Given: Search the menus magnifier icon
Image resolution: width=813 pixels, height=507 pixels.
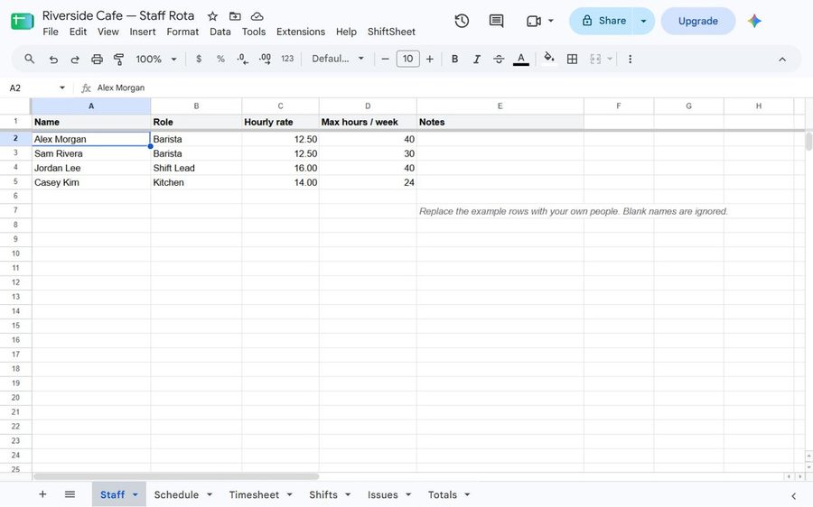Looking at the screenshot, I should click(x=30, y=59).
